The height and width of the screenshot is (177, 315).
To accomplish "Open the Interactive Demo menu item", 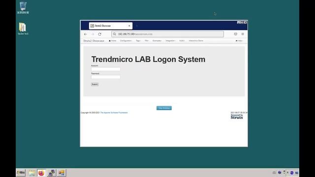I will pos(196,41).
